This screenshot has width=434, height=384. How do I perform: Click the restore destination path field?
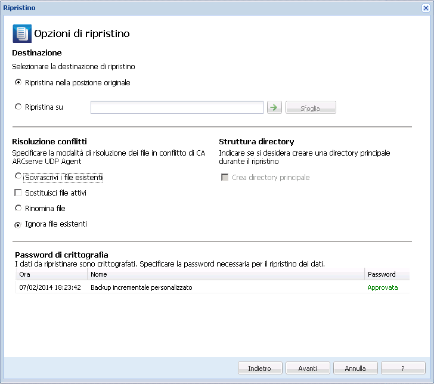coord(176,107)
